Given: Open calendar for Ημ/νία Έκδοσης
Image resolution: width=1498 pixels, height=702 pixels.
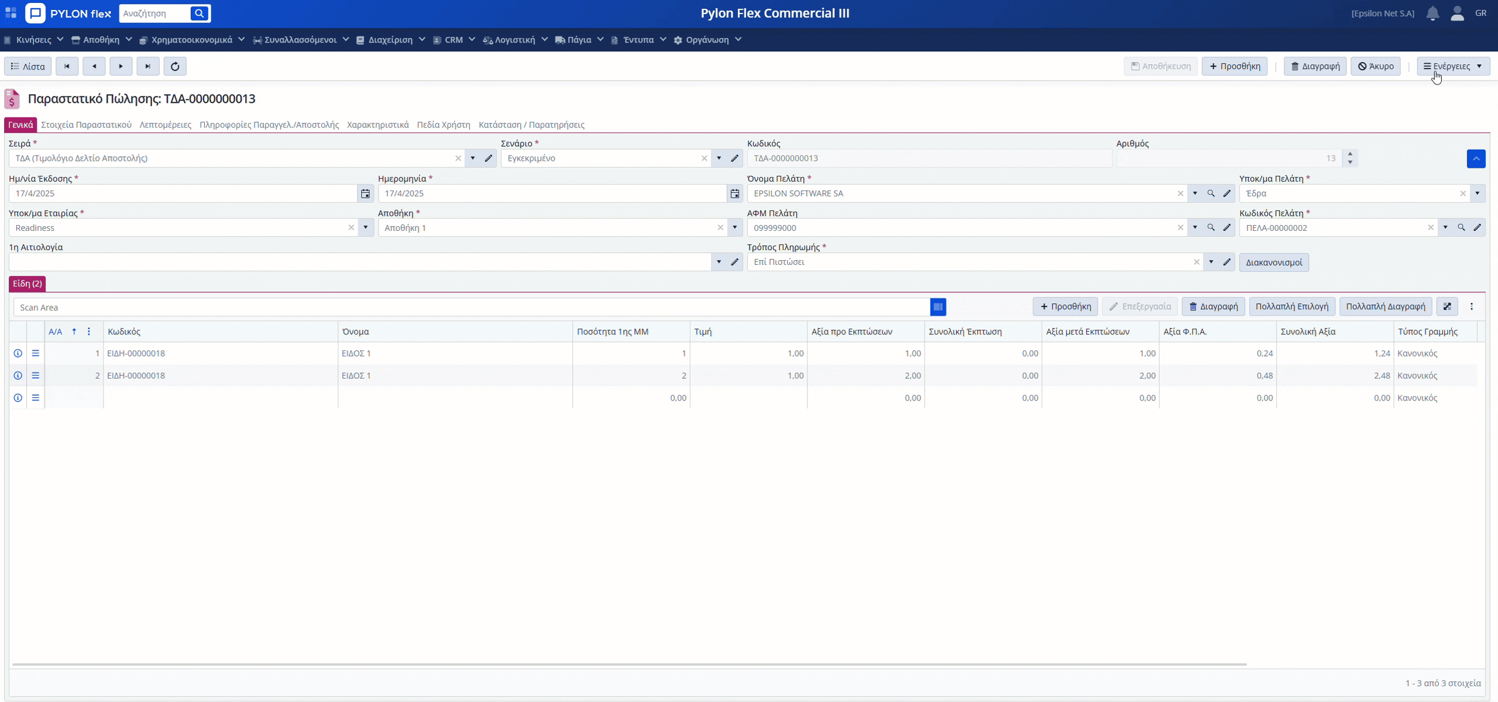Looking at the screenshot, I should pos(365,193).
